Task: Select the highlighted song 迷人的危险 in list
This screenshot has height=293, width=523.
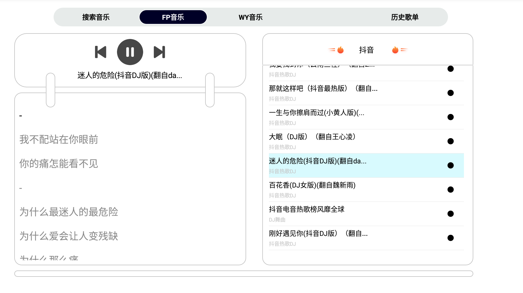Action: pos(318,161)
